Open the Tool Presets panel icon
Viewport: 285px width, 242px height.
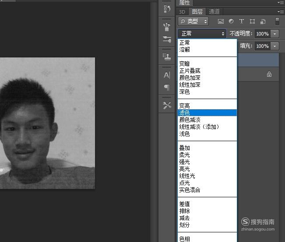(x=167, y=105)
